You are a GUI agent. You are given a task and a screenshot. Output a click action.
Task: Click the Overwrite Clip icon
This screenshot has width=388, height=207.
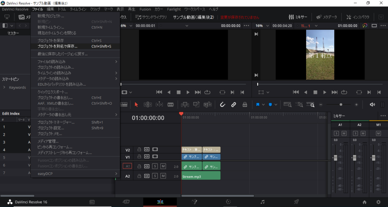click(196, 105)
